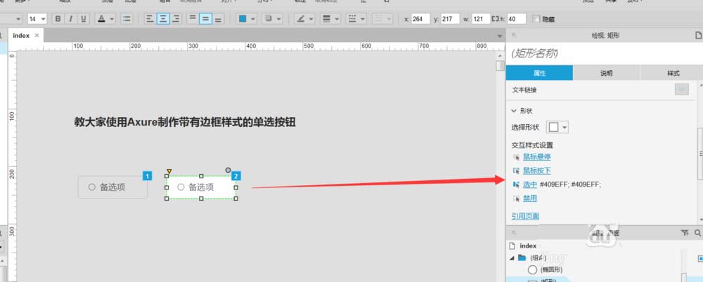The image size is (703, 282).
Task: Select the index page in the outline
Action: coord(528,246)
